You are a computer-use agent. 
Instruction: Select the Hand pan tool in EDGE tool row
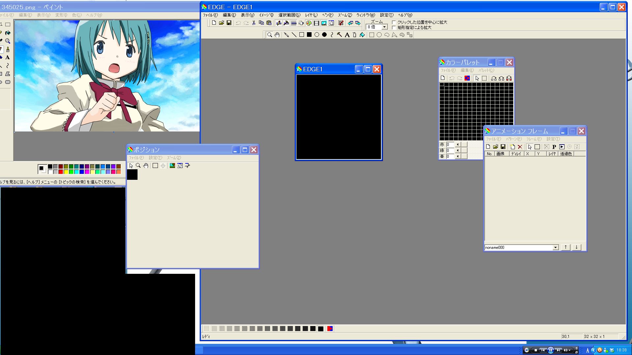pos(277,35)
